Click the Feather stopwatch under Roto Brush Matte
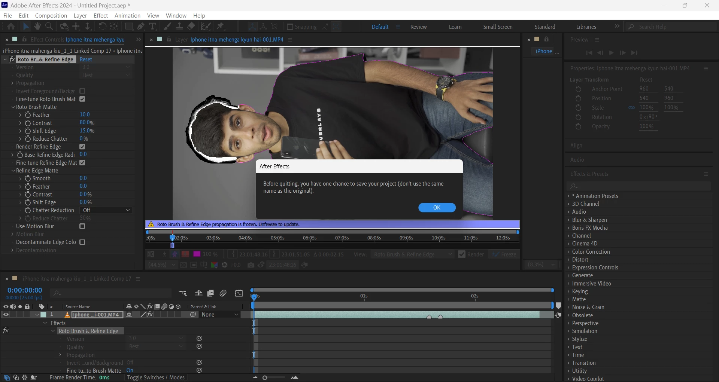 pos(28,115)
